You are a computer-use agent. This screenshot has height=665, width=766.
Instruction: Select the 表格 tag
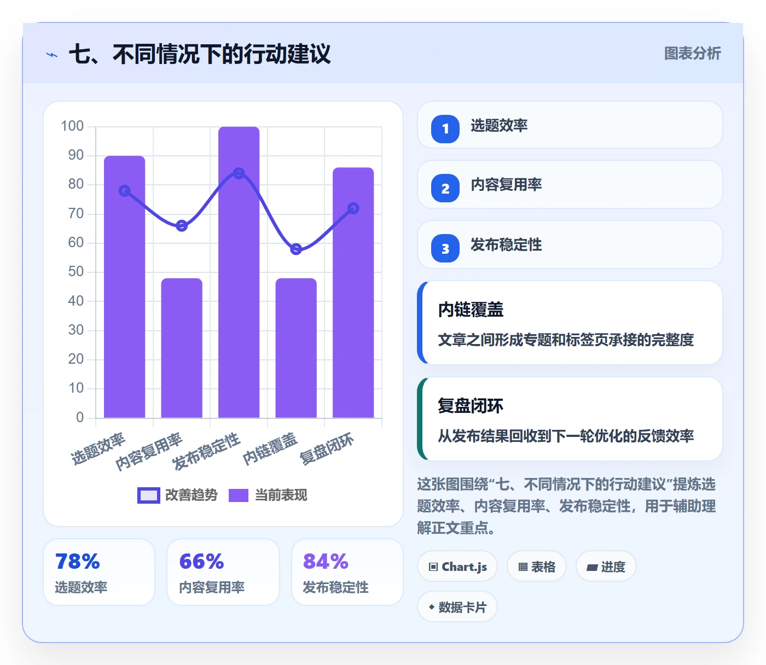point(537,567)
